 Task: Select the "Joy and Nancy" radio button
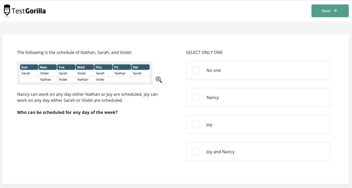[x=196, y=152]
